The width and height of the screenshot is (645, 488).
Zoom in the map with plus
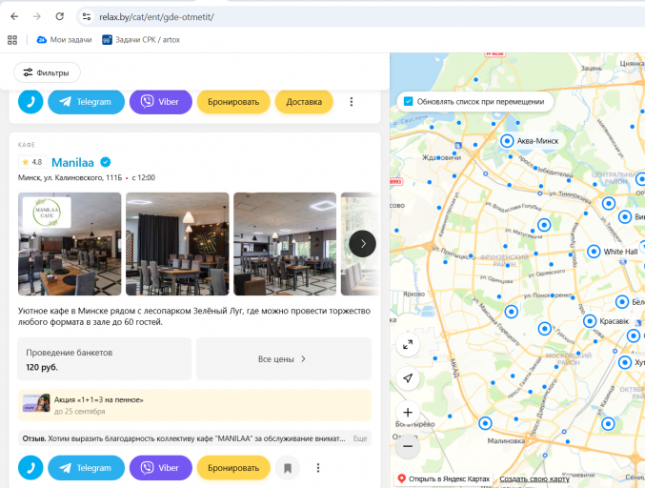pyautogui.click(x=408, y=413)
